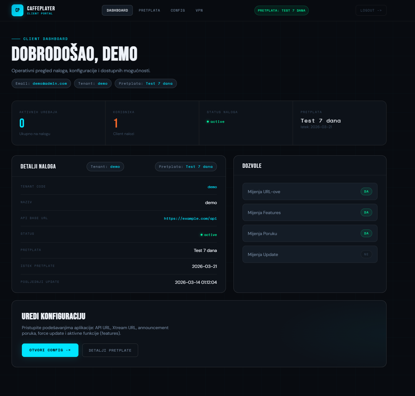Click the Client nalozi caption
This screenshot has height=396, width=415.
tap(124, 134)
